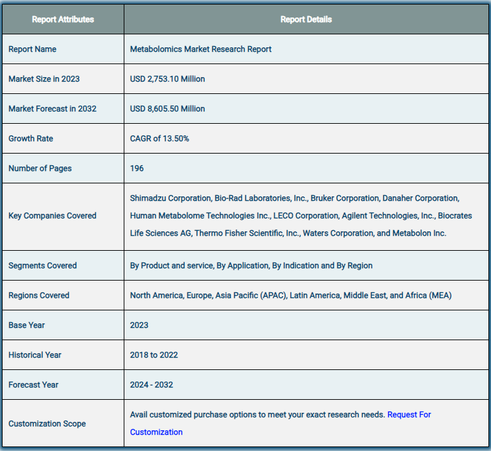Click Avail customized purchase options sentence
This screenshot has height=451, width=491.
(257, 415)
